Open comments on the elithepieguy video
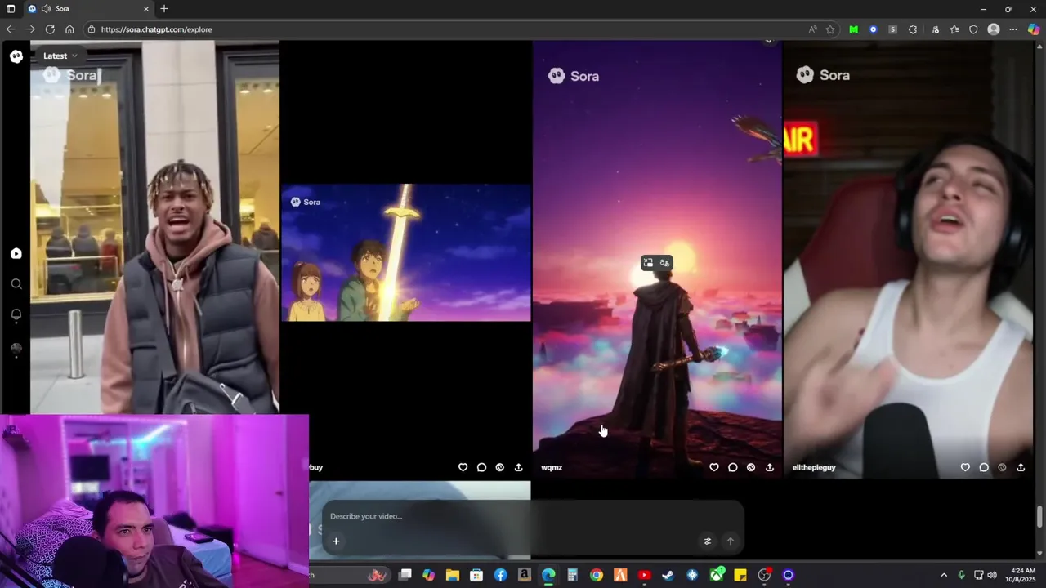Viewport: 1046px width, 588px height. [984, 467]
